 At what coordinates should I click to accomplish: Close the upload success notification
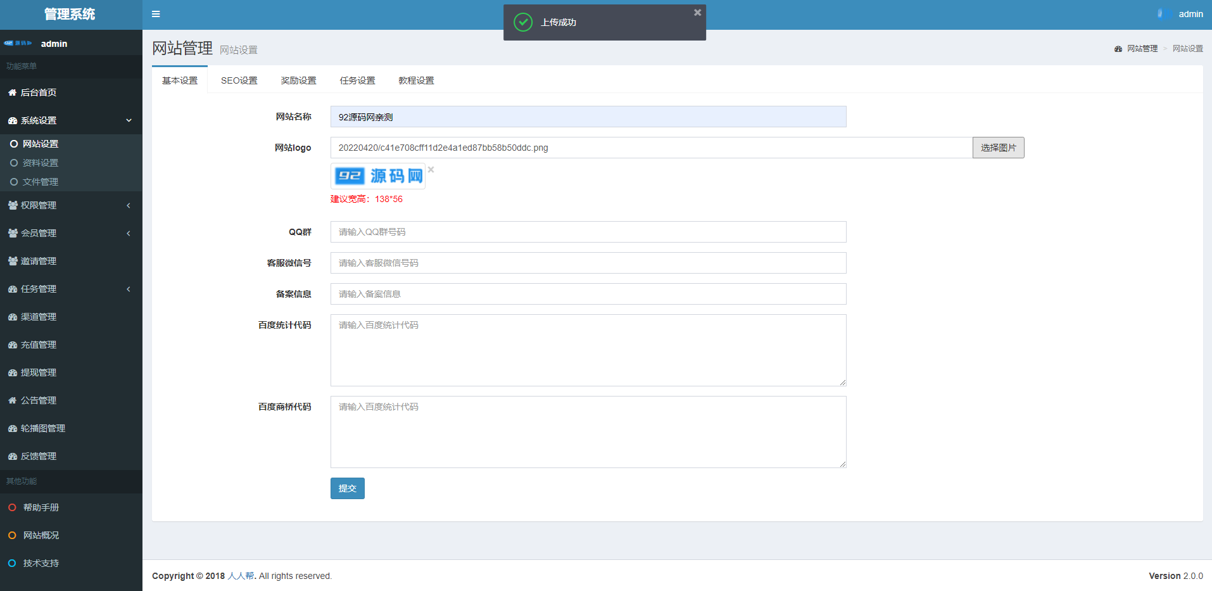[x=697, y=13]
